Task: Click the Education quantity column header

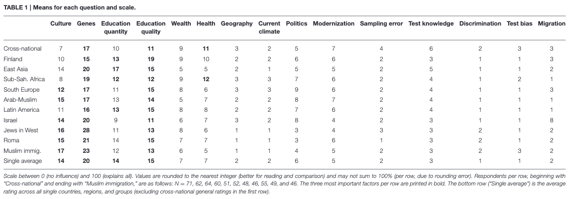Action: [x=116, y=28]
